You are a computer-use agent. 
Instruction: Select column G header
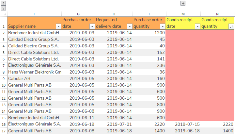(78, 14)
